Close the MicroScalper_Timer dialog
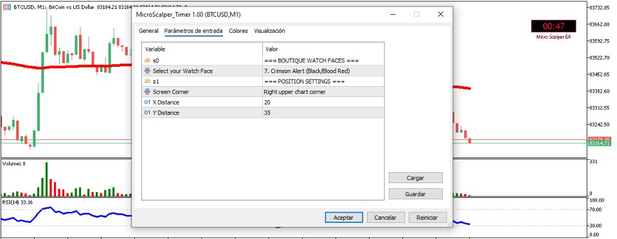 [440, 15]
